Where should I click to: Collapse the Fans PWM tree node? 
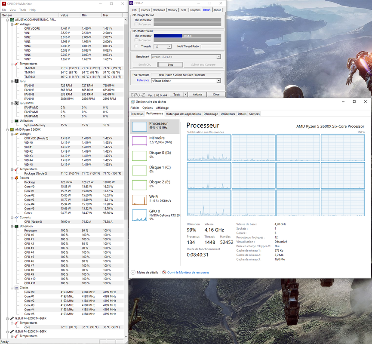click(x=12, y=103)
